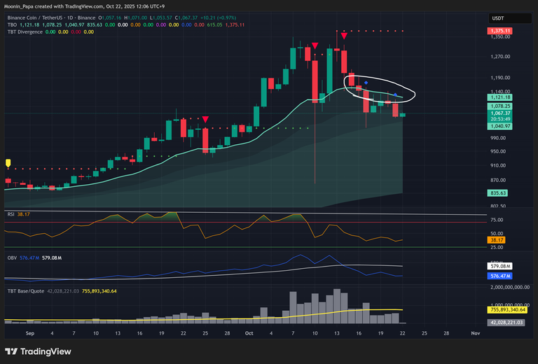Click the Oct label on time axis
The width and height of the screenshot is (538, 364).
click(248, 334)
